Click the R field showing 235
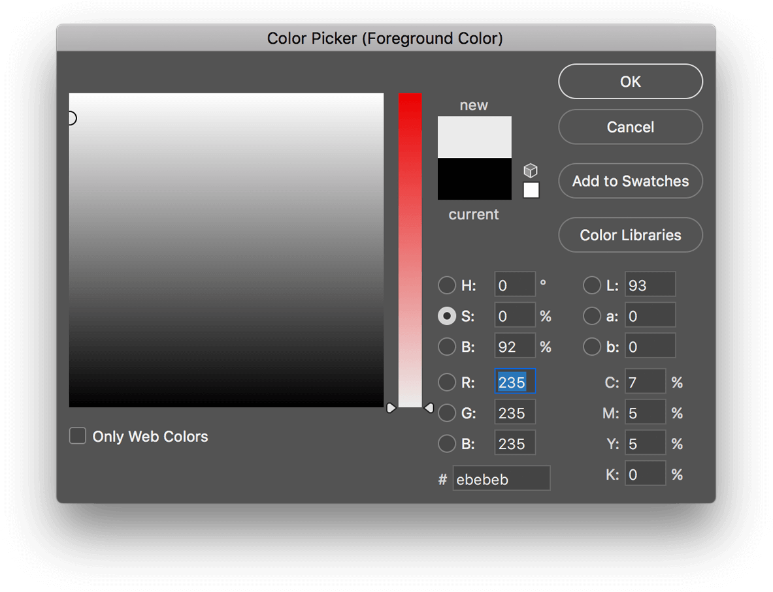 tap(515, 382)
